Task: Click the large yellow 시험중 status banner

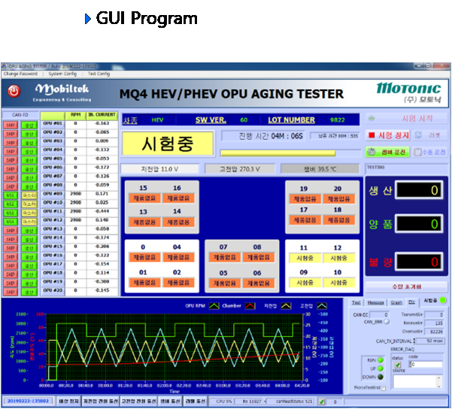Action: tap(168, 144)
